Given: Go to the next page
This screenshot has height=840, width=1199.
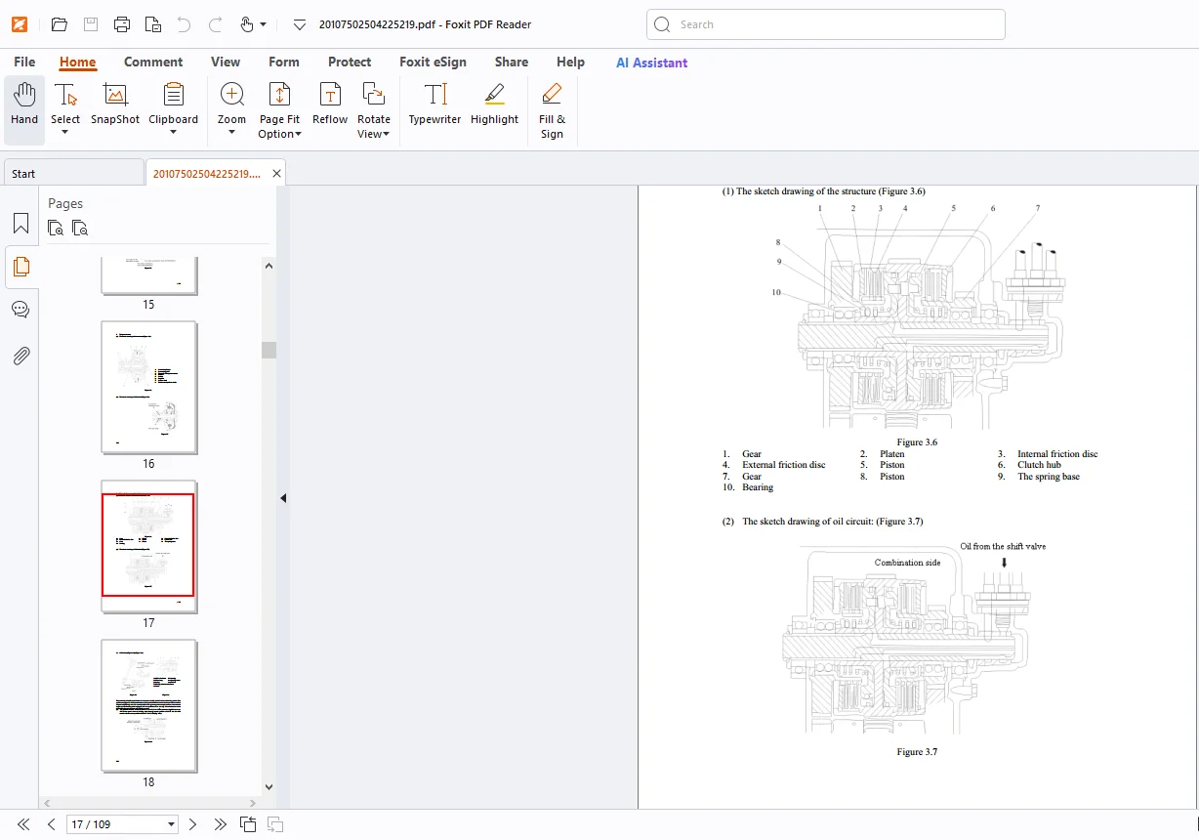Looking at the screenshot, I should click(192, 824).
